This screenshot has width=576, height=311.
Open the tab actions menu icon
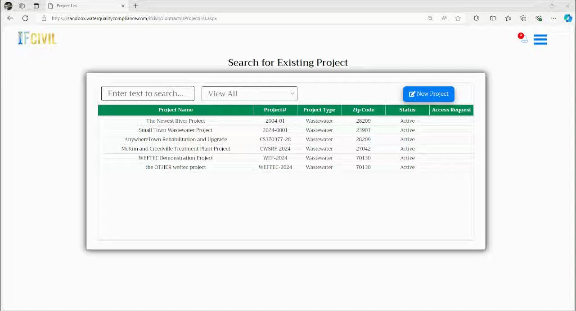coord(36,6)
